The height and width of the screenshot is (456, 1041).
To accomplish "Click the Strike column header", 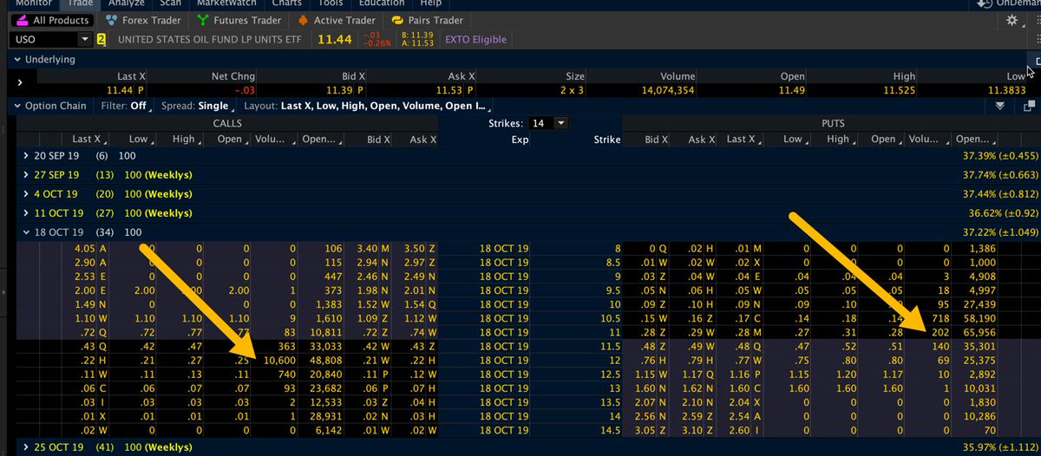I will (606, 139).
